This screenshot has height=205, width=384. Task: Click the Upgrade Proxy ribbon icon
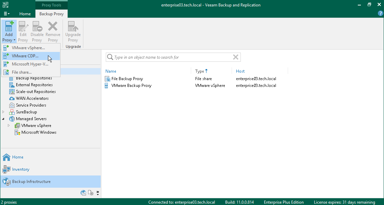point(73,26)
